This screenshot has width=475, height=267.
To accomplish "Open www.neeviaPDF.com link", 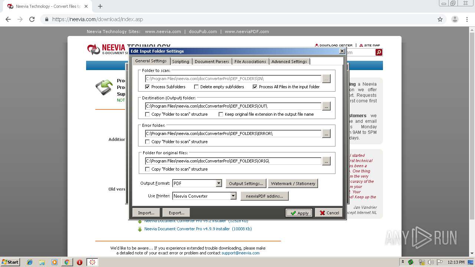I will [247, 32].
